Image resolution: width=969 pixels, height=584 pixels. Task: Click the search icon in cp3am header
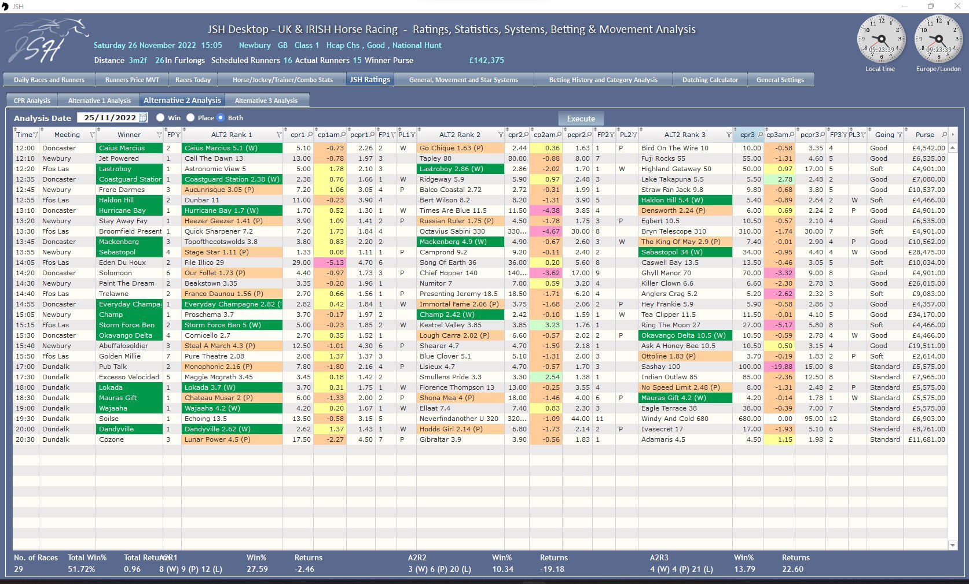(x=792, y=135)
